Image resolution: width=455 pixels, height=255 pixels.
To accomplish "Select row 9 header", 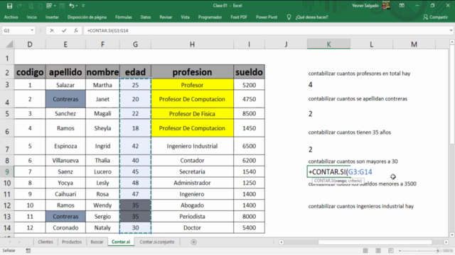I will [x=7, y=171].
